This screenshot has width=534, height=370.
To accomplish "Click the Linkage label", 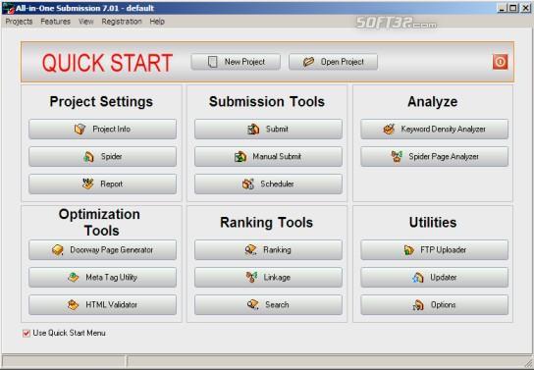I will [277, 278].
